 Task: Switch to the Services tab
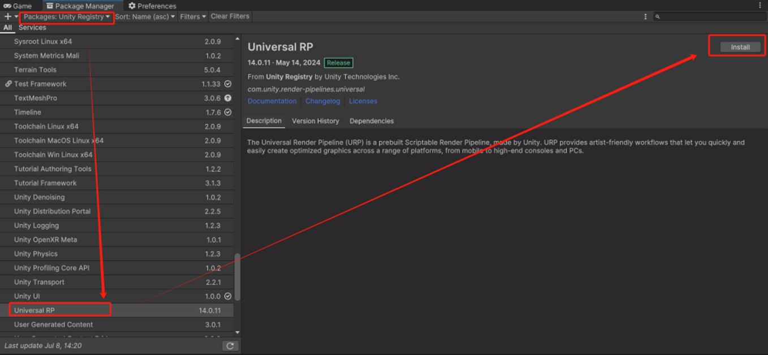coord(32,27)
